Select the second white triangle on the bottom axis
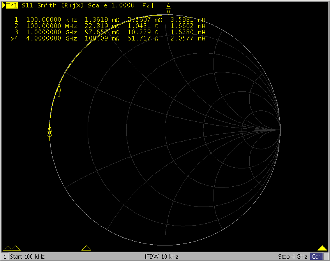The width and height of the screenshot is (330, 261). click(x=16, y=248)
